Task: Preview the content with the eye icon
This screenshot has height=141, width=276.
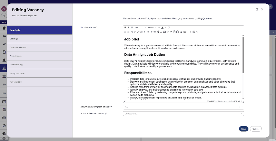Action: pyautogui.click(x=168, y=32)
